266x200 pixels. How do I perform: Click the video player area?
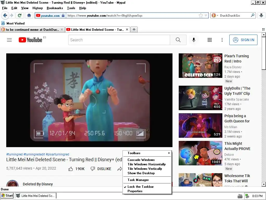point(89,100)
